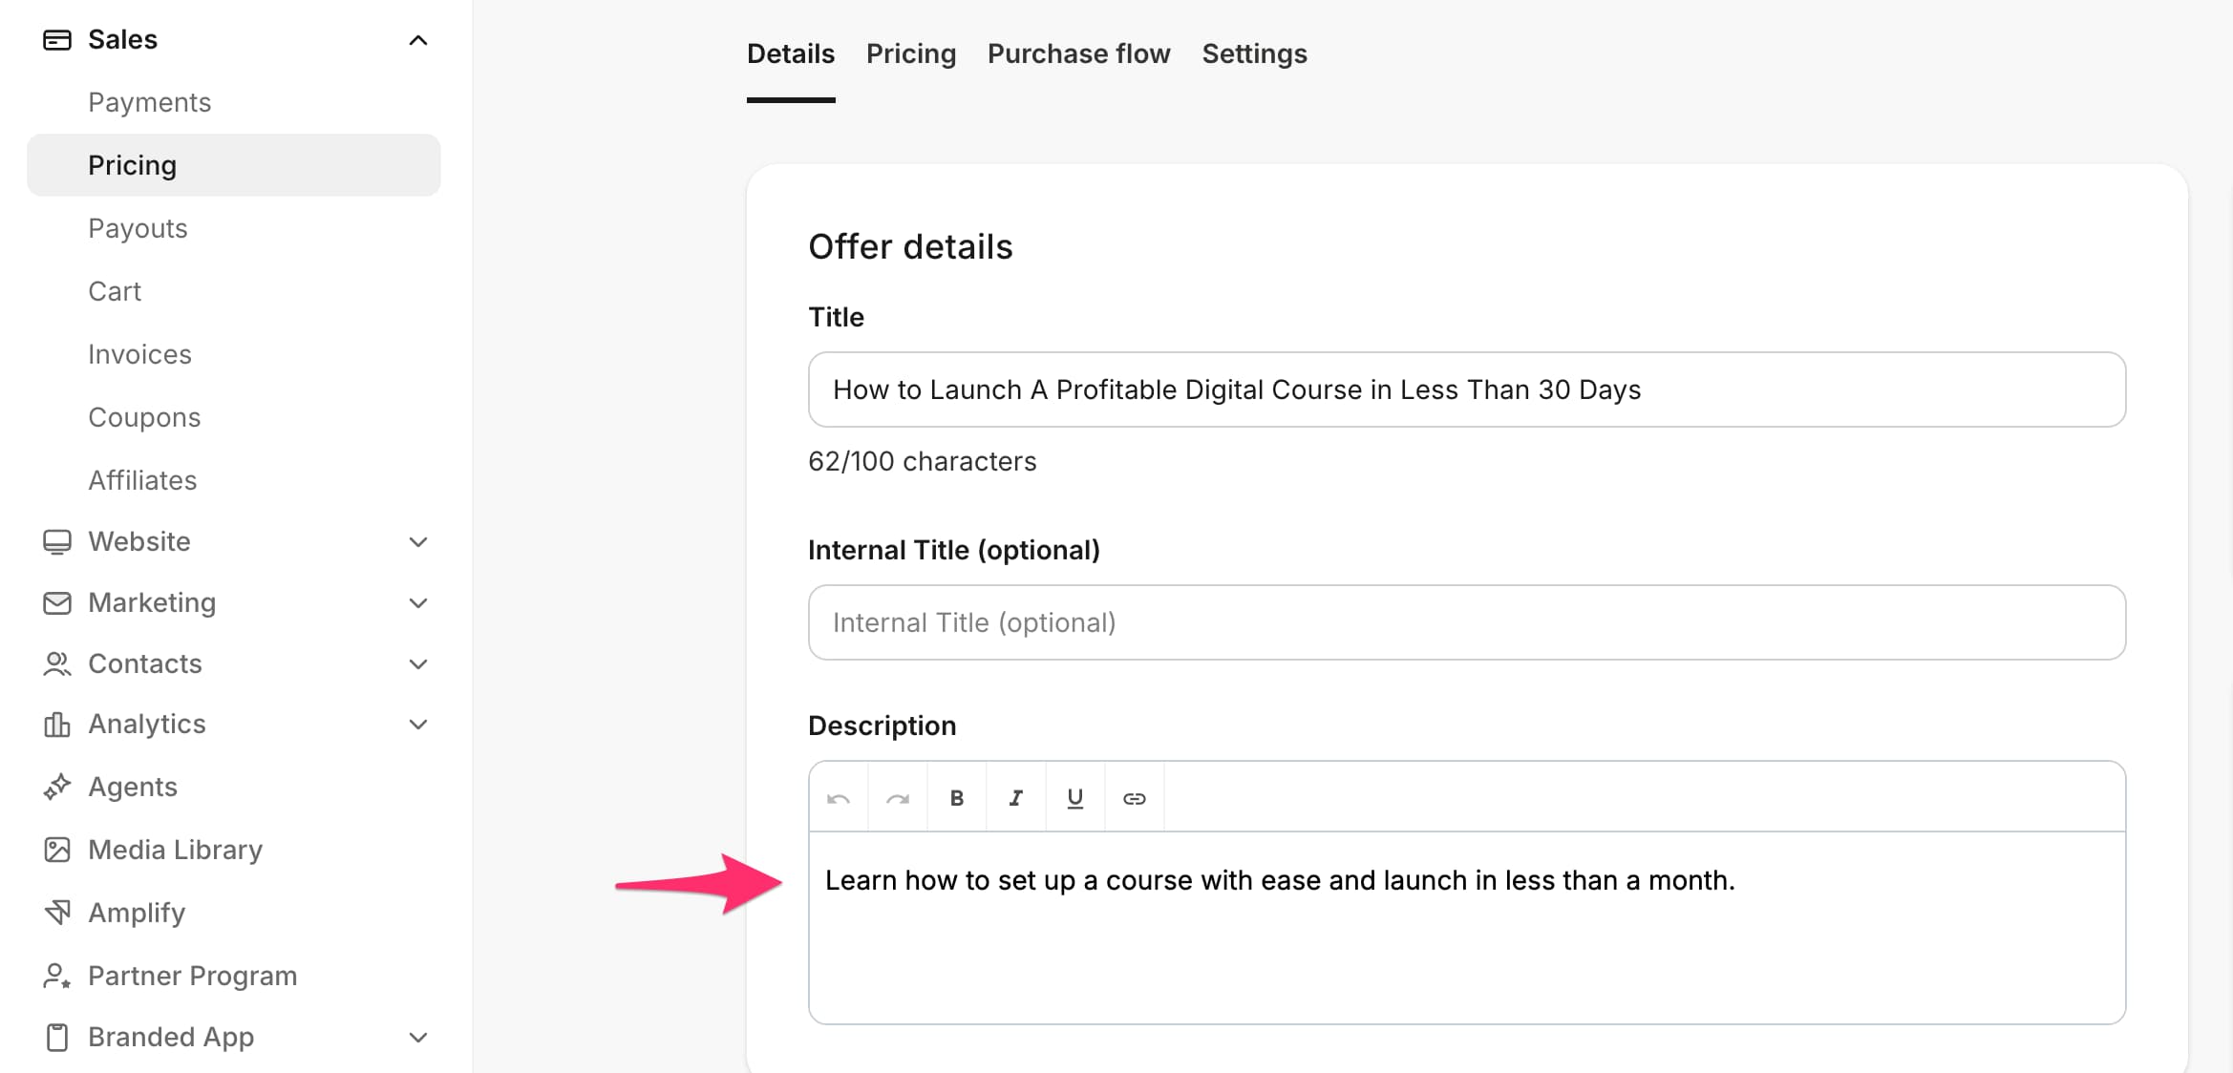
Task: Open the Partner Program page
Action: 193,976
